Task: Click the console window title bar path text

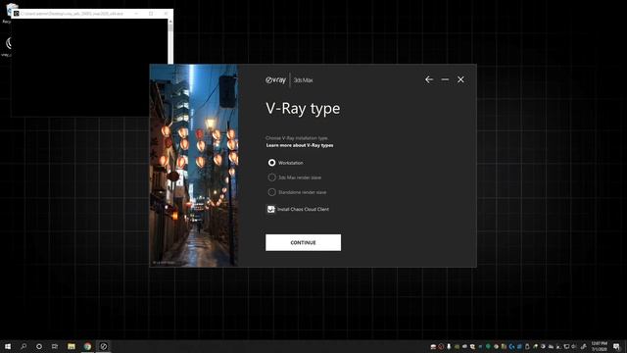Action: click(x=72, y=14)
